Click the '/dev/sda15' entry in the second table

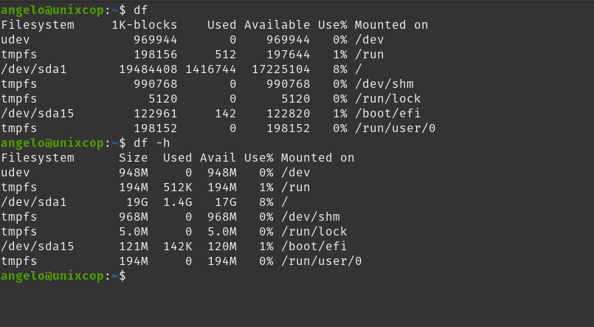[x=38, y=247]
